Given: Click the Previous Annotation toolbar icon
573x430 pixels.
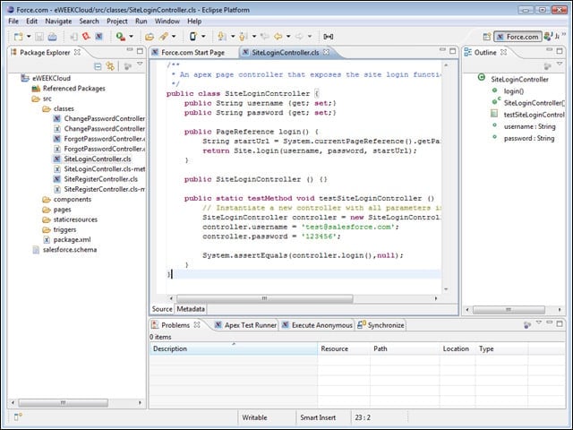Looking at the screenshot, I should coord(243,36).
